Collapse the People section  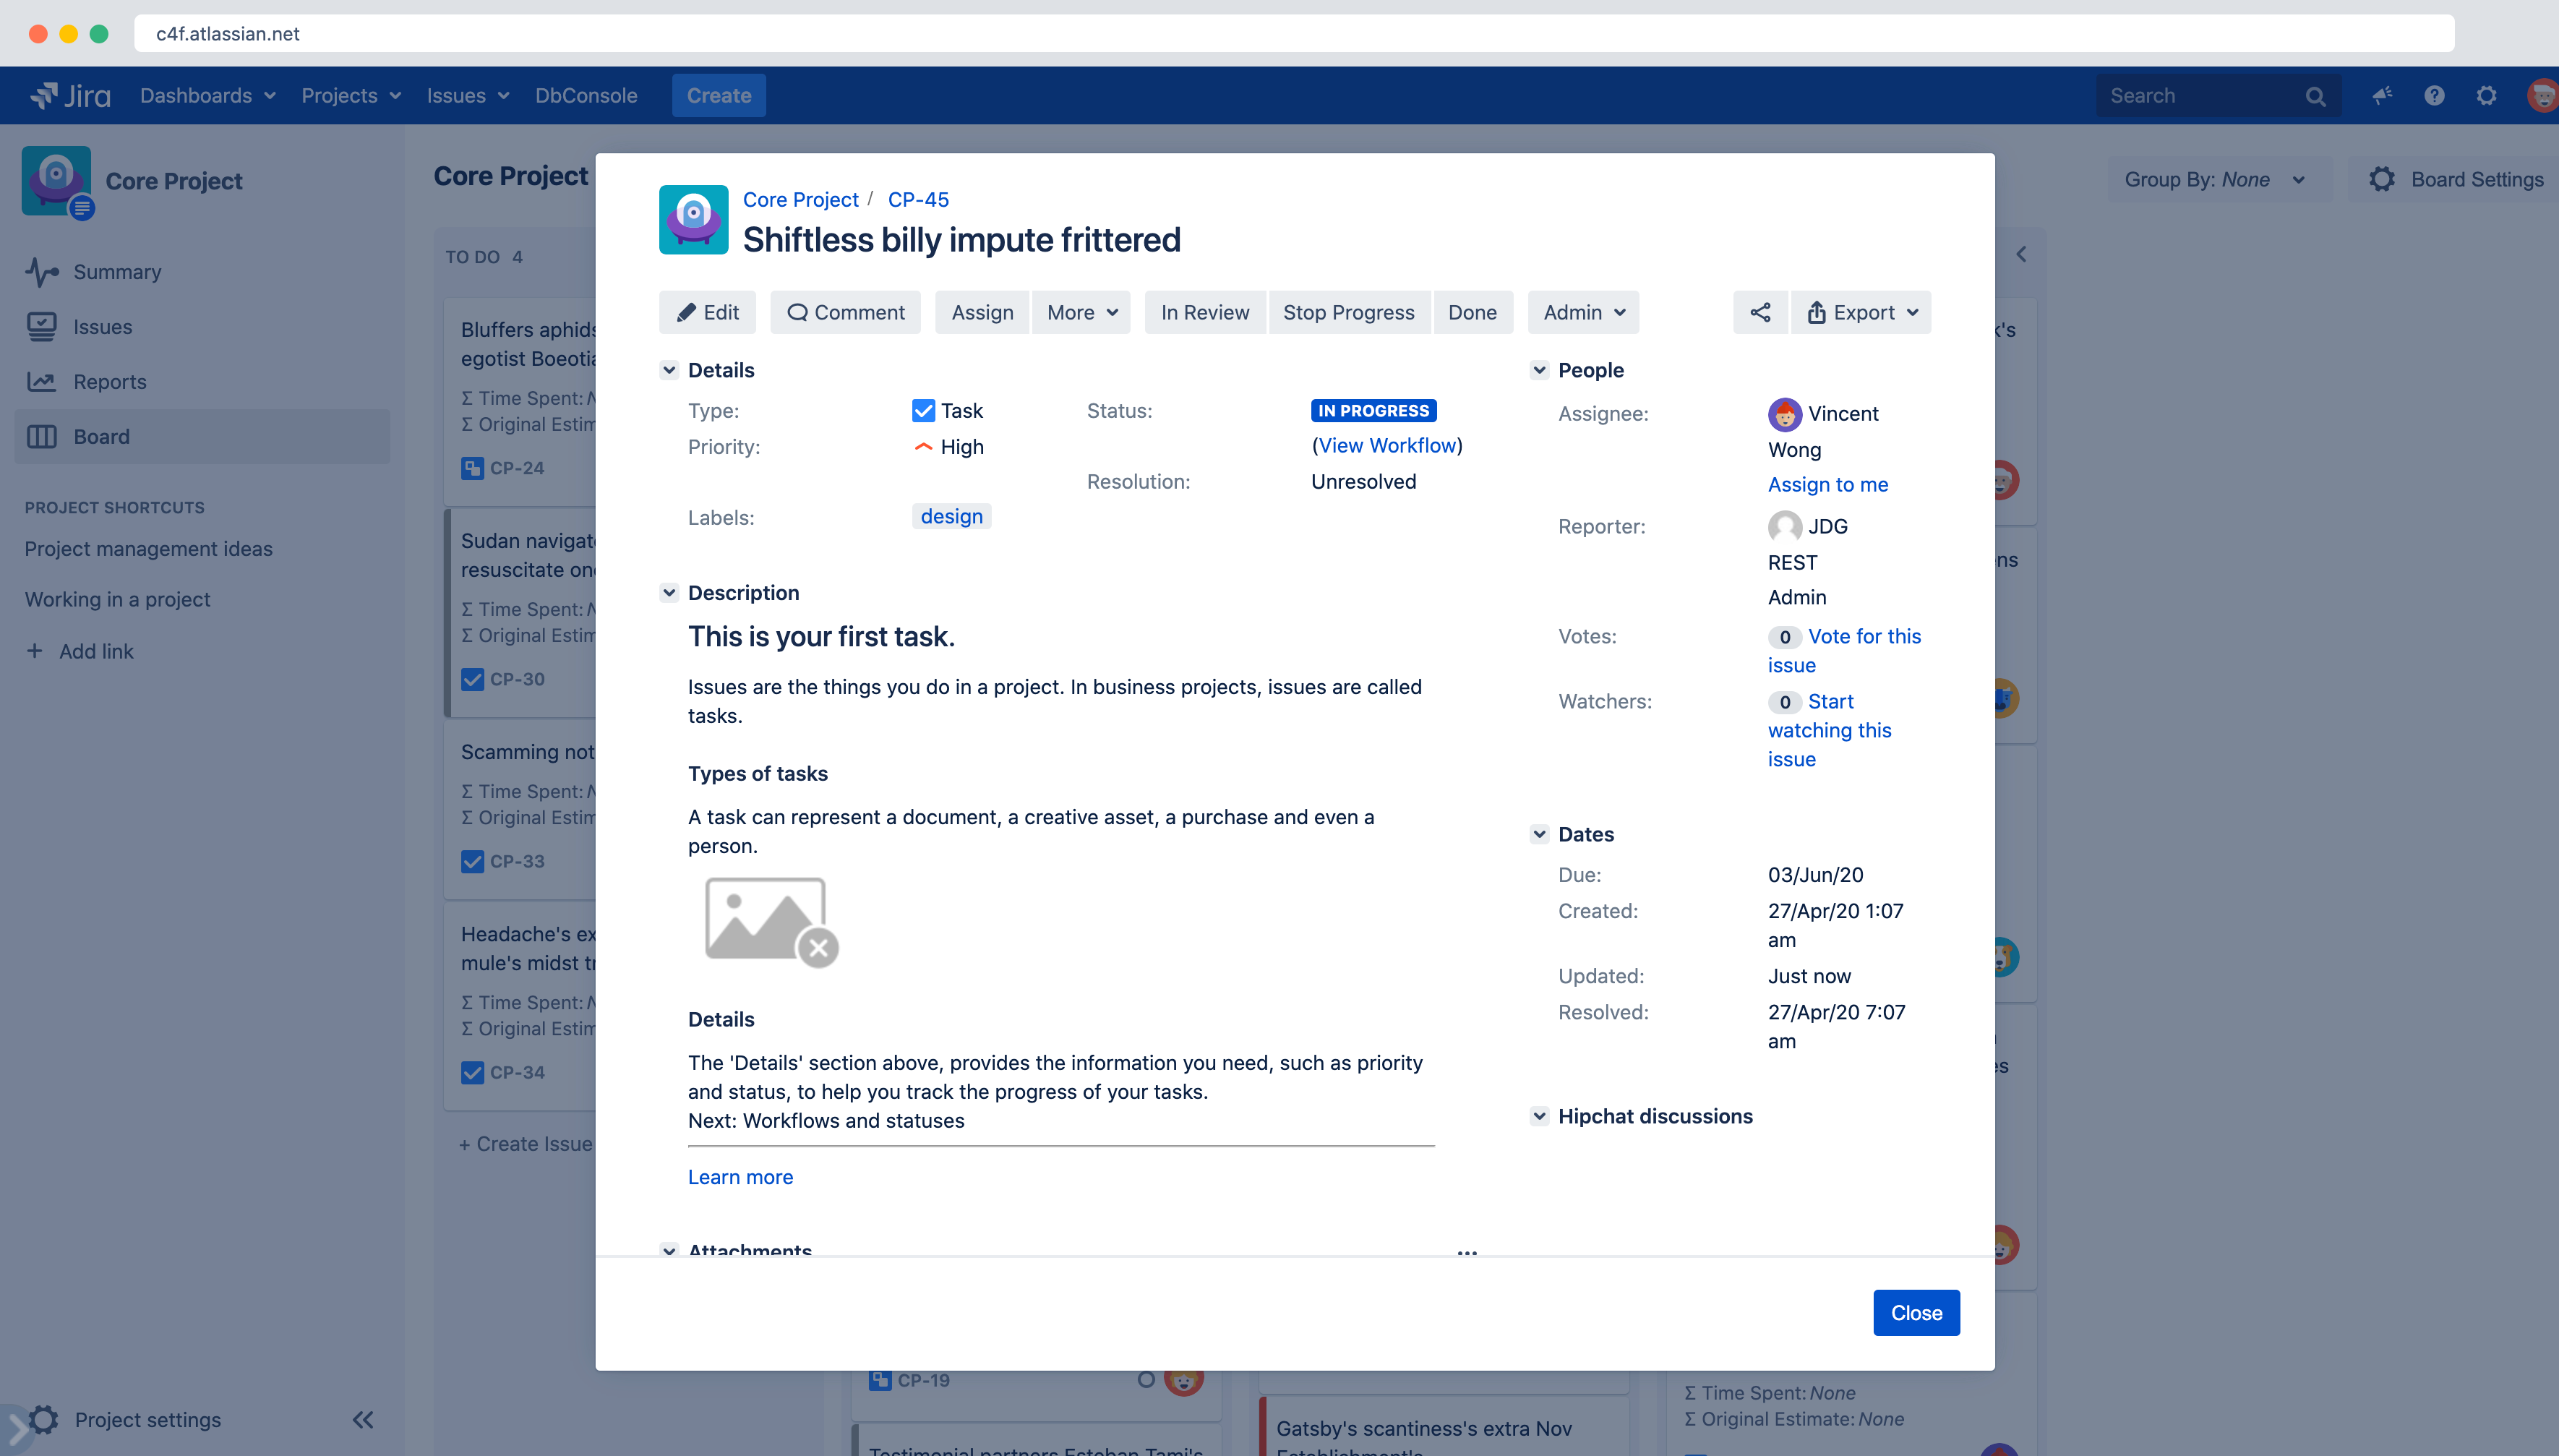[x=1540, y=370]
